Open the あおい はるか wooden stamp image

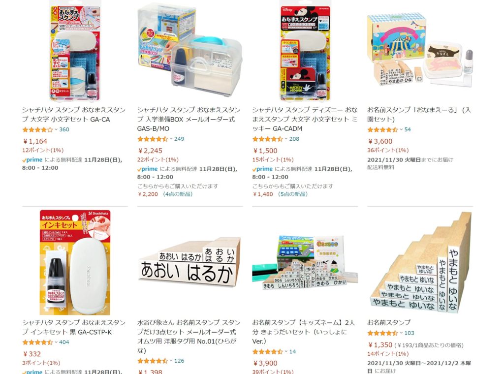pyautogui.click(x=189, y=262)
